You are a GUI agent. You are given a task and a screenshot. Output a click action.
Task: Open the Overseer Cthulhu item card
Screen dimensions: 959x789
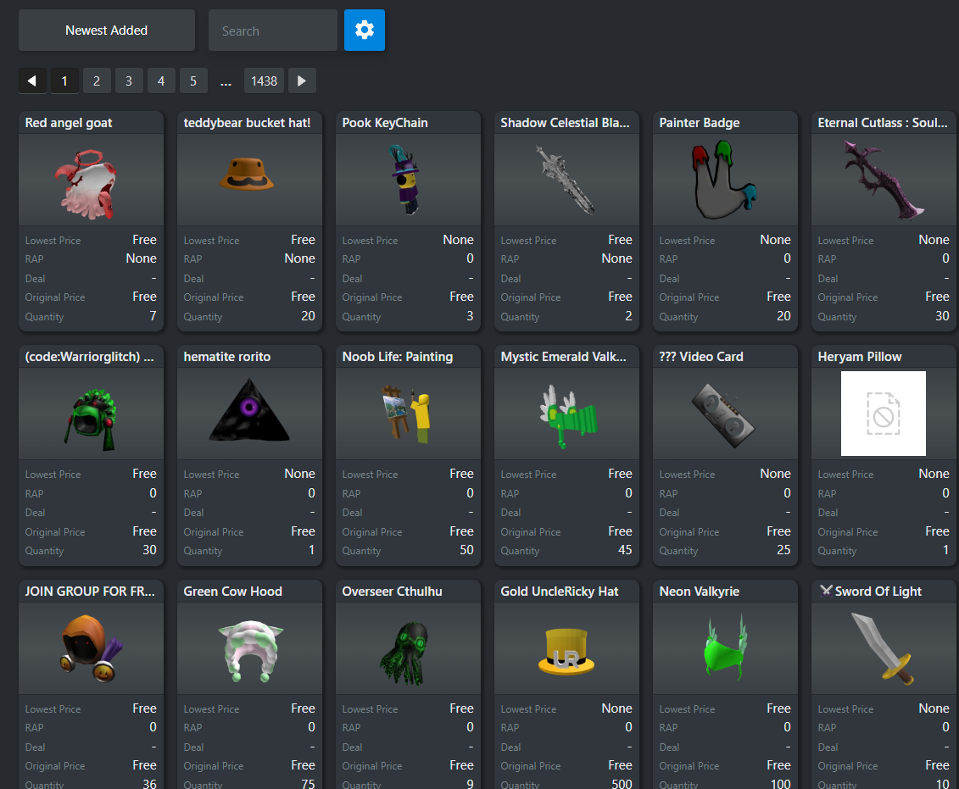pyautogui.click(x=408, y=647)
